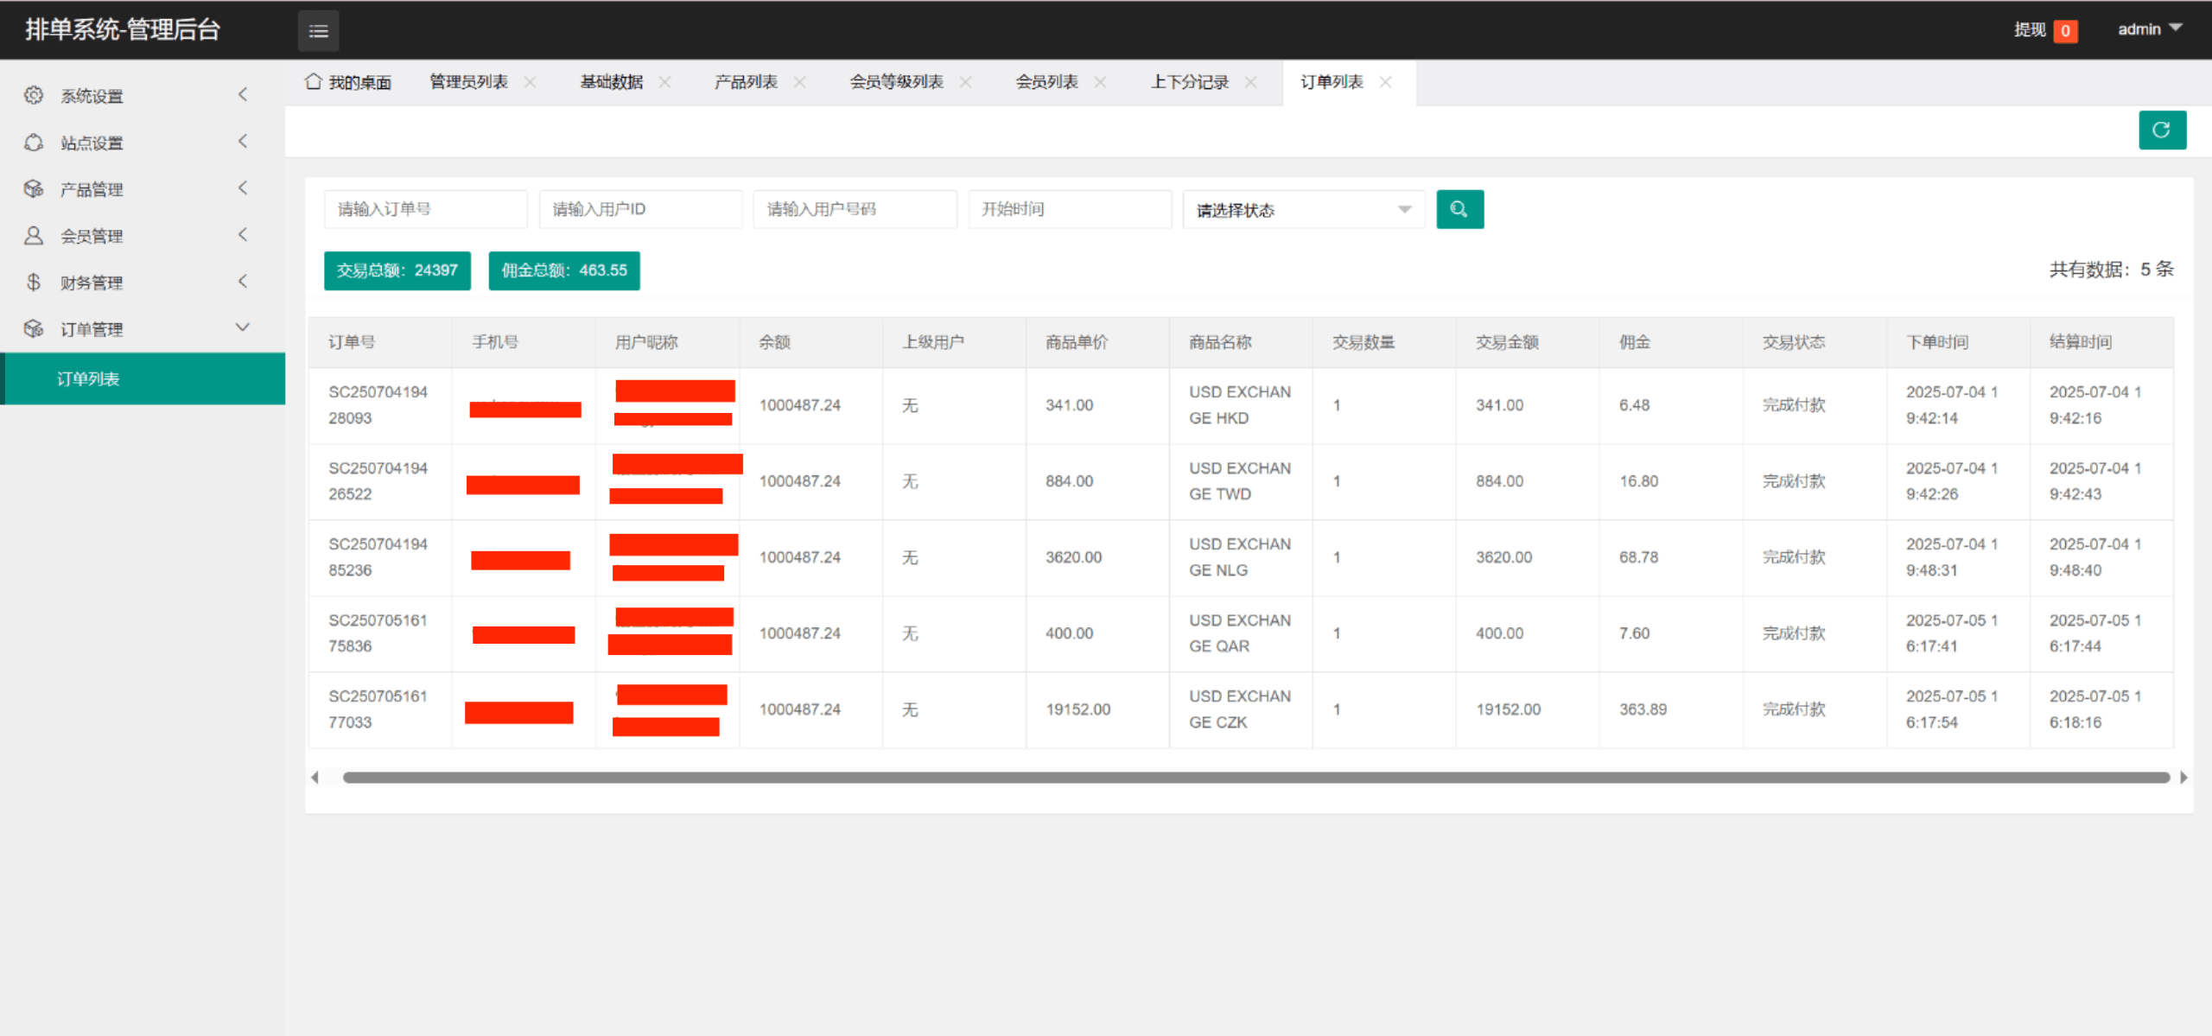Click the 系统设置 gear icon
This screenshot has width=2212, height=1036.
click(x=34, y=96)
